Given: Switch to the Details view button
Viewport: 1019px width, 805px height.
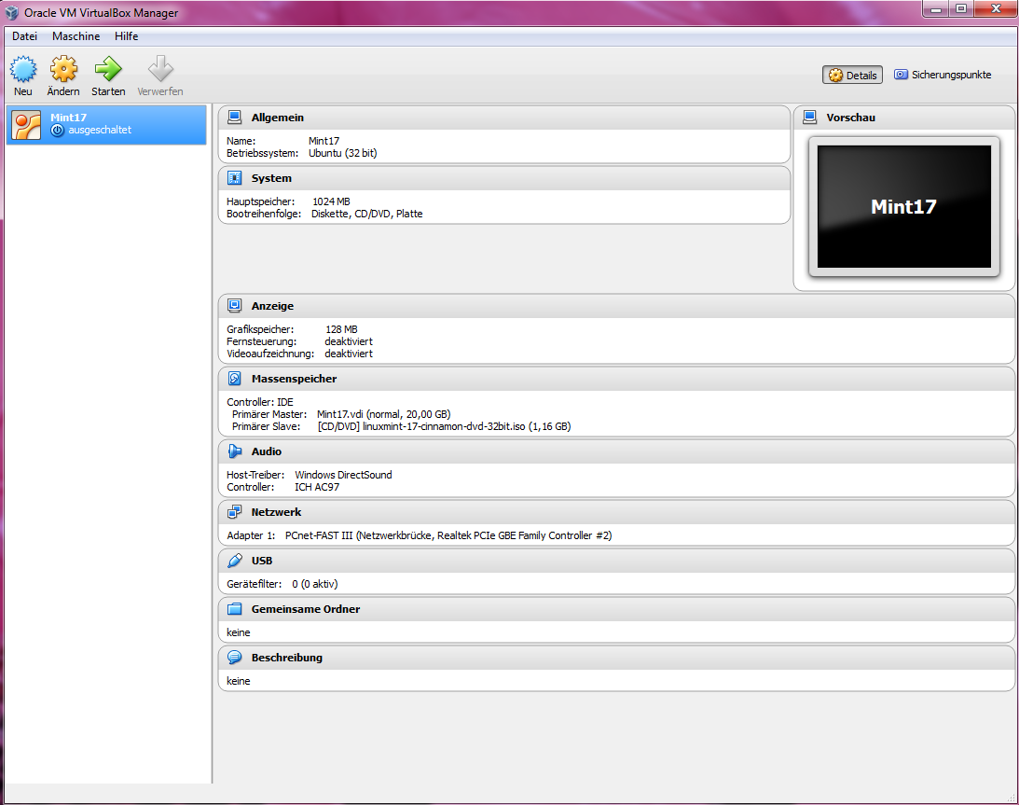Looking at the screenshot, I should point(853,75).
